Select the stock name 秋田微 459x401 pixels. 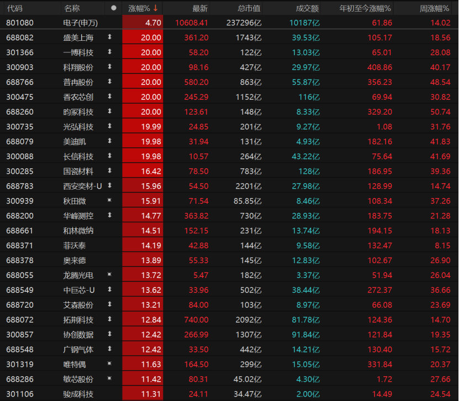[75, 201]
